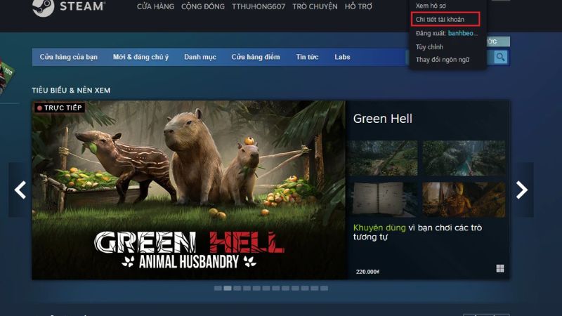Open Green Hell Animal Husbandry banner
This screenshot has width=562, height=316.
point(188,190)
